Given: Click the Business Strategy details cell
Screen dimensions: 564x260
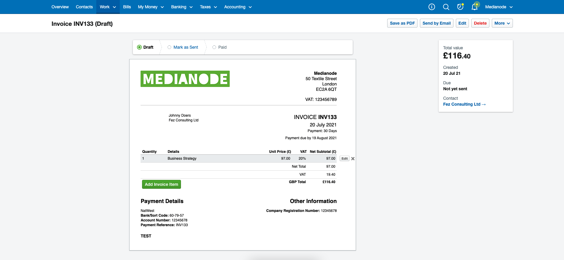Looking at the screenshot, I should coord(182,158).
